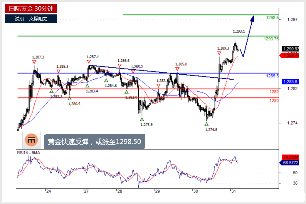Click the red 1,289.47 moving average tag
The width and height of the screenshot is (306, 204).
[290, 55]
